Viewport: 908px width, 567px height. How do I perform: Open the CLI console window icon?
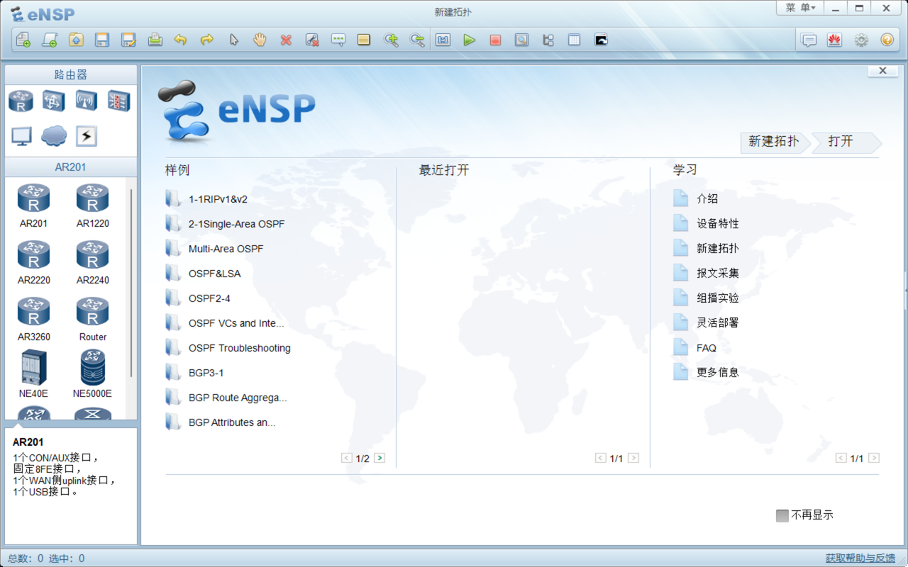tap(601, 40)
